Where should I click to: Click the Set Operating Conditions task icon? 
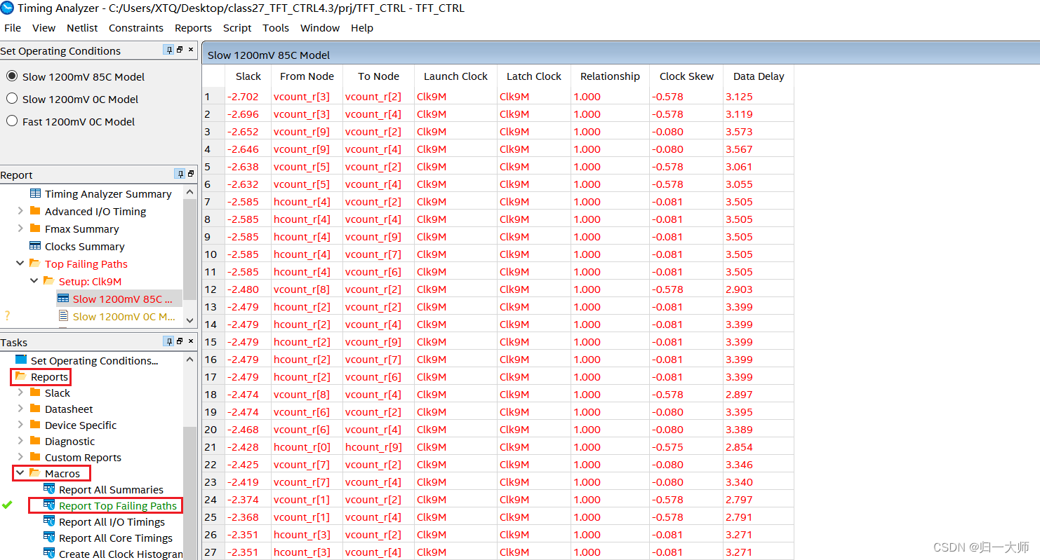(20, 360)
